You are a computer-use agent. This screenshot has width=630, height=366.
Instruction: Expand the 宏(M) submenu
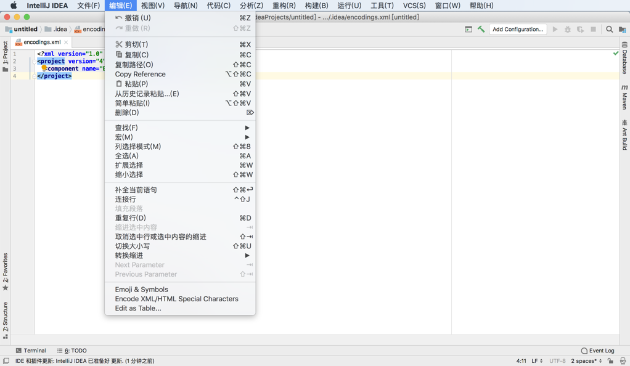180,137
